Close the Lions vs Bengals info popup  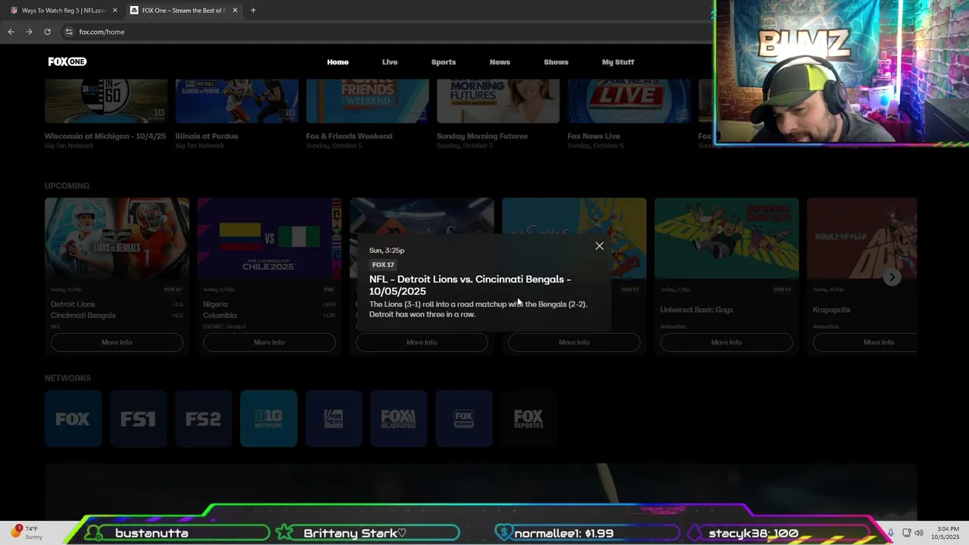pos(600,246)
